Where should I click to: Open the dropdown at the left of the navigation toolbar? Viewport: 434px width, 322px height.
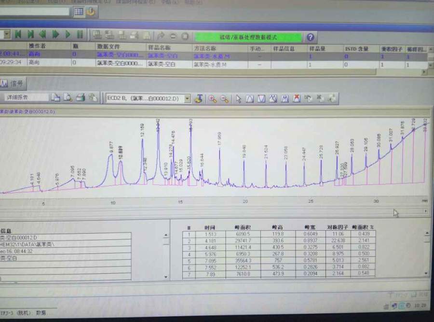coord(7,34)
